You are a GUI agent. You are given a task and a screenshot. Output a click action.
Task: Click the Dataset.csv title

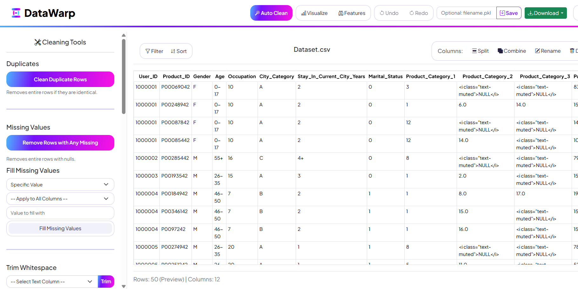point(312,50)
